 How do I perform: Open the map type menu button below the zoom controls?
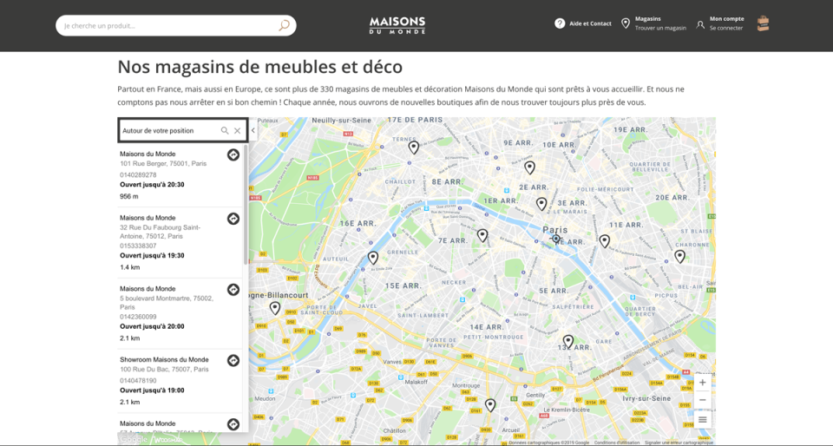(702, 419)
